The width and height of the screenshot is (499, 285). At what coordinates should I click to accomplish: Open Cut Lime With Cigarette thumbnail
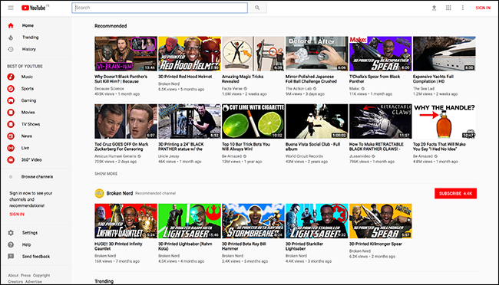pyautogui.click(x=253, y=121)
